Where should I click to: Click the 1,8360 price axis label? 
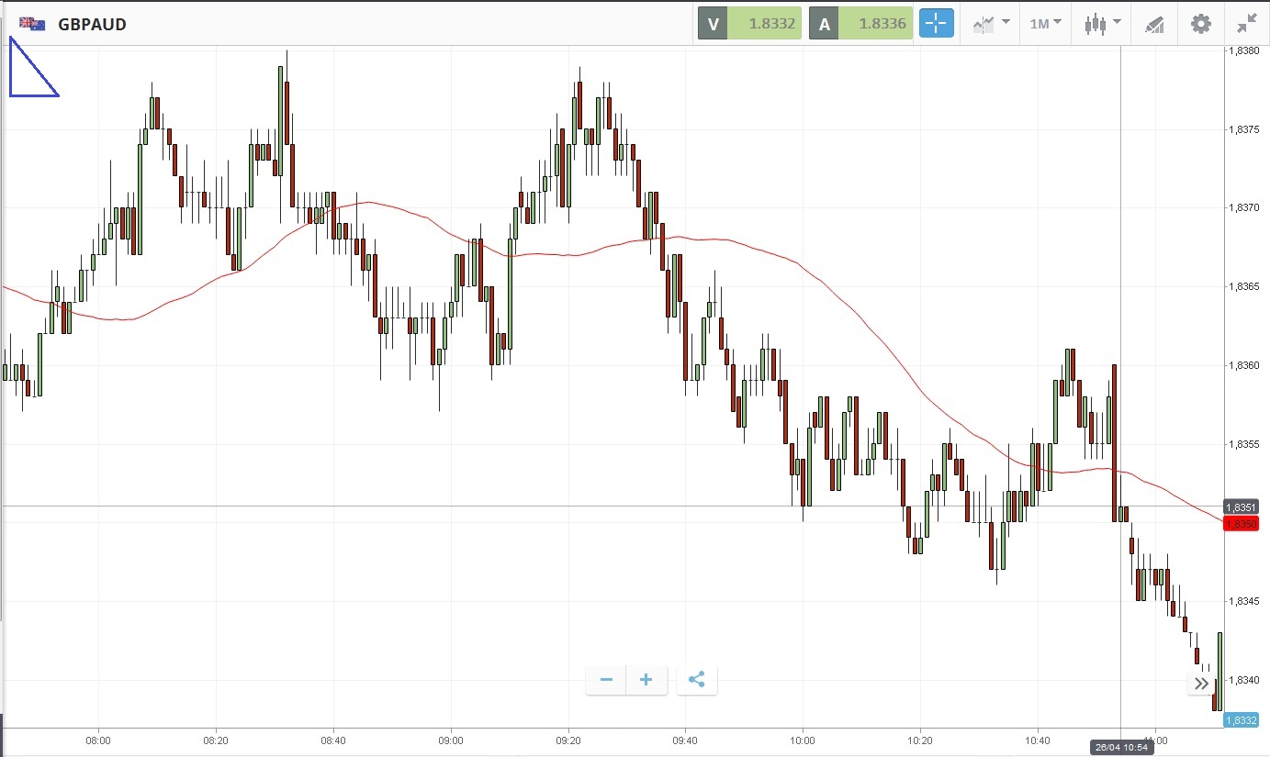1244,366
